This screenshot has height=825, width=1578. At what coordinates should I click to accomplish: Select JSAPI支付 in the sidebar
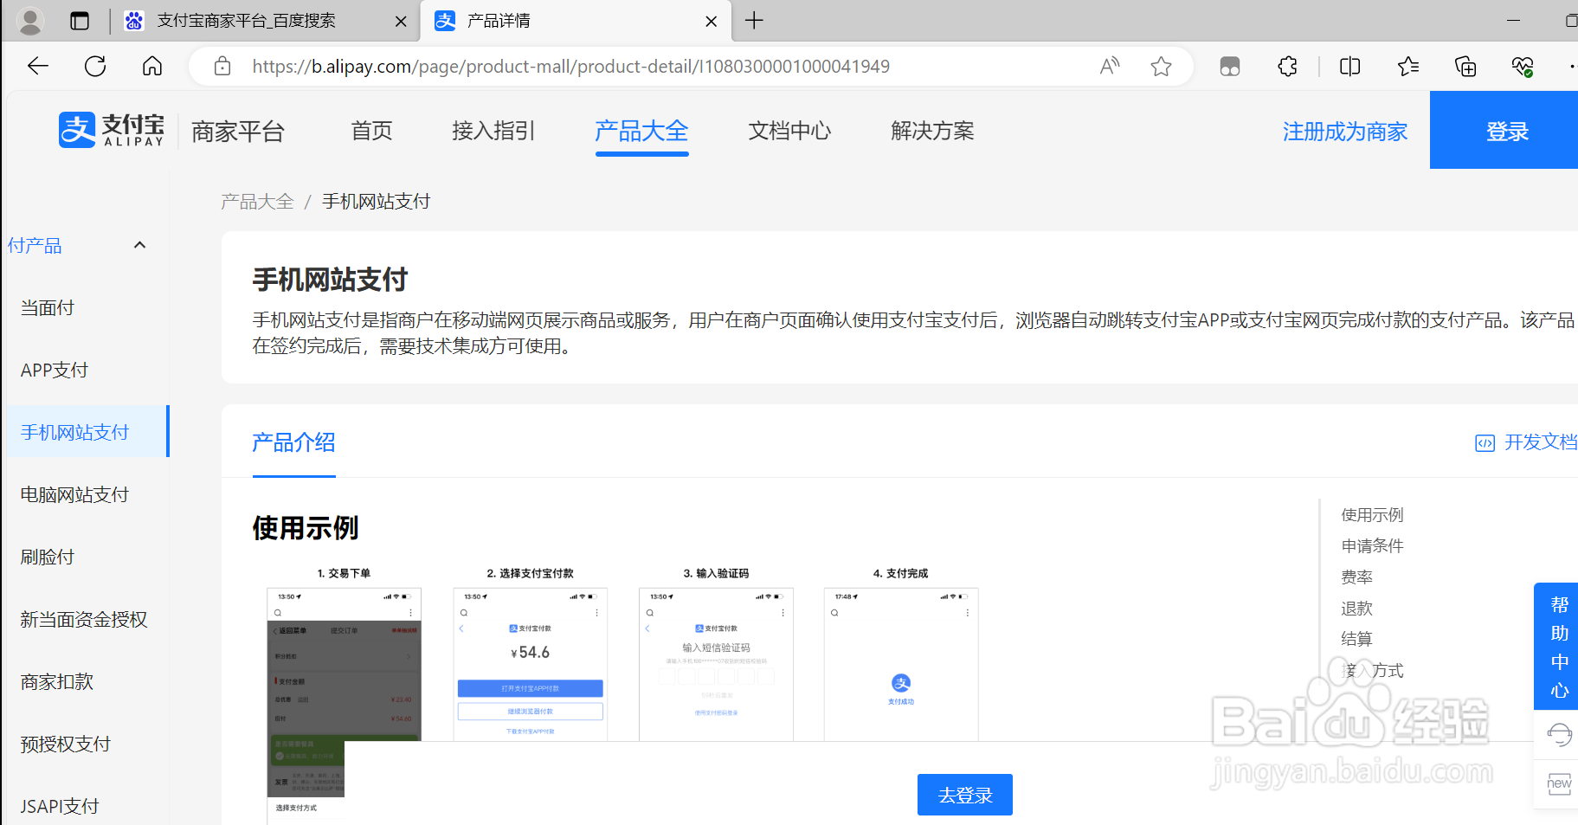click(x=60, y=806)
